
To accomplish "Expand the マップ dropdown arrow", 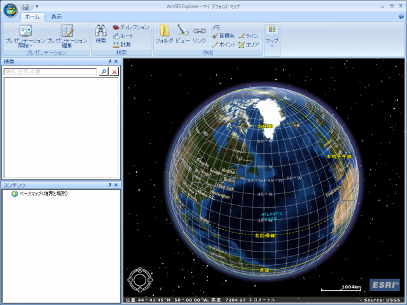I will tap(272, 46).
